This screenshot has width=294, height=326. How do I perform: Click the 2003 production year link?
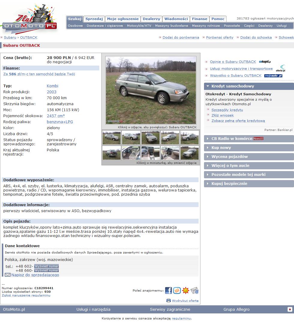(52, 92)
